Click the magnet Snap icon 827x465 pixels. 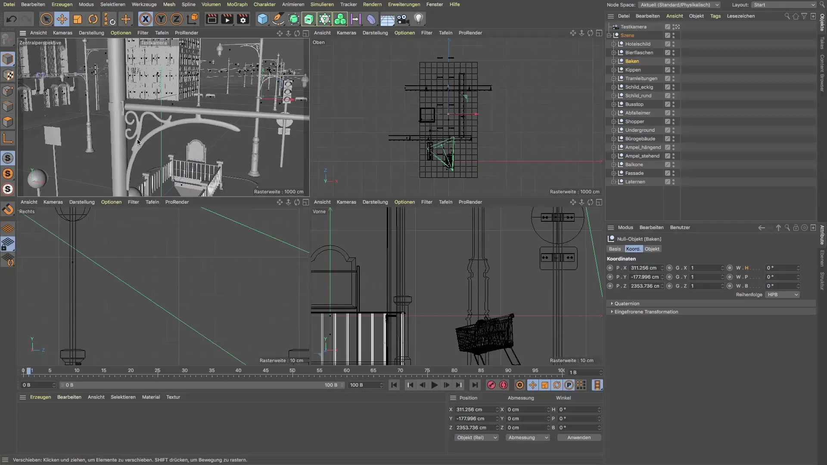point(8,210)
